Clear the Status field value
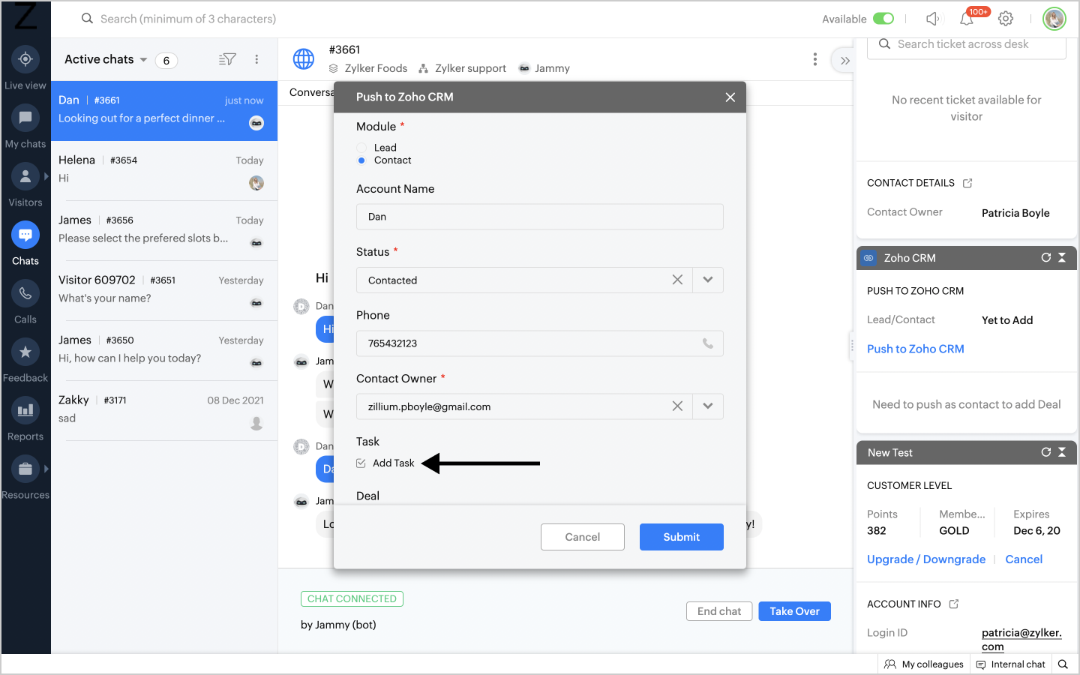 click(677, 280)
